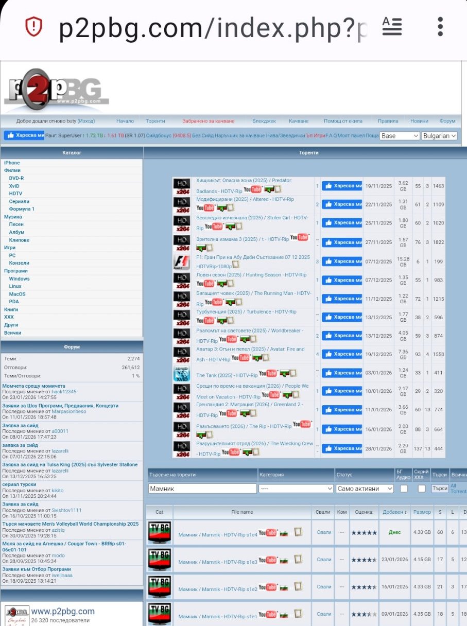Viewport: 467px width, 626px height.
Task: Open Форум in the top navigation
Action: [447, 121]
